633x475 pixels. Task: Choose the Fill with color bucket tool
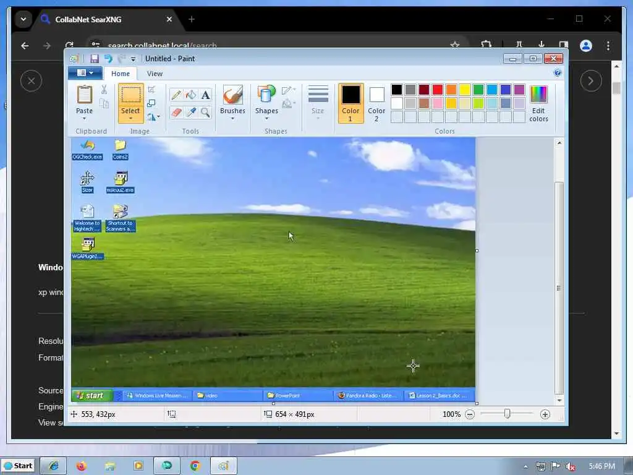click(191, 95)
